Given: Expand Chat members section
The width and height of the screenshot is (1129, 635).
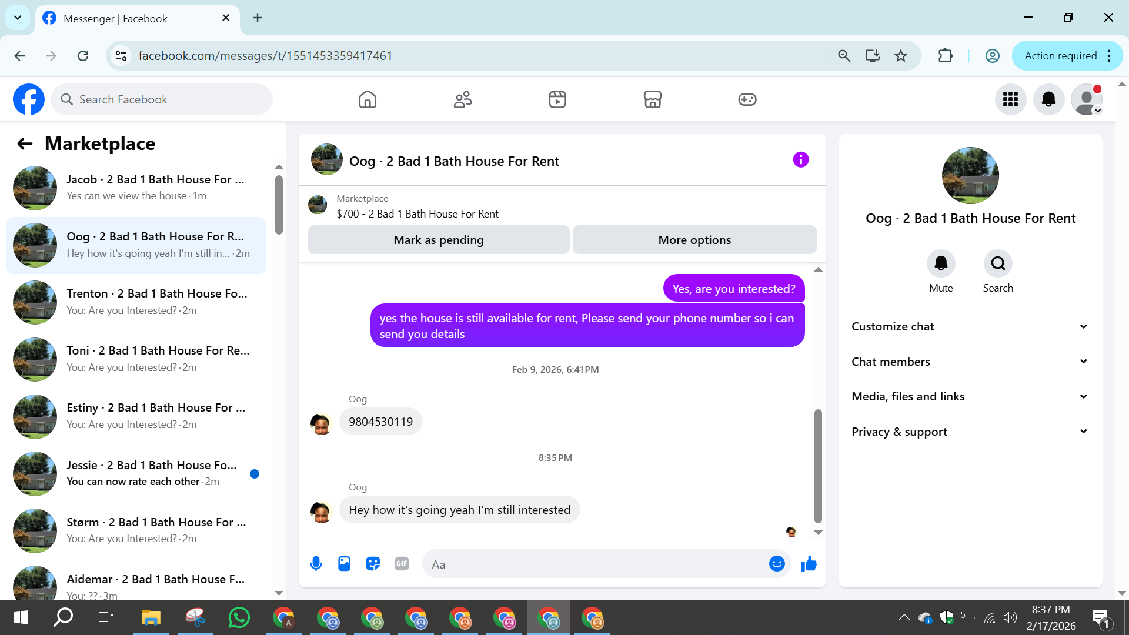Looking at the screenshot, I should click(x=969, y=362).
